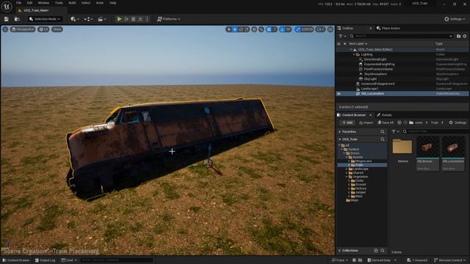This screenshot has width=470, height=264.
Task: Open the Platforms dropdown
Action: click(x=169, y=19)
